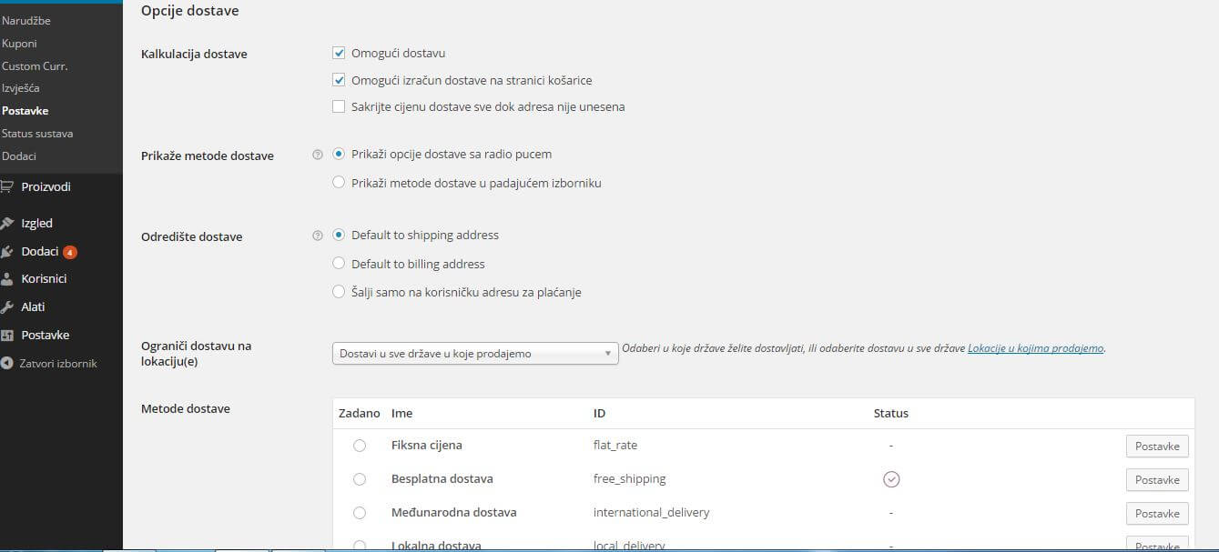Click the Korisnici user icon

(x=7, y=279)
